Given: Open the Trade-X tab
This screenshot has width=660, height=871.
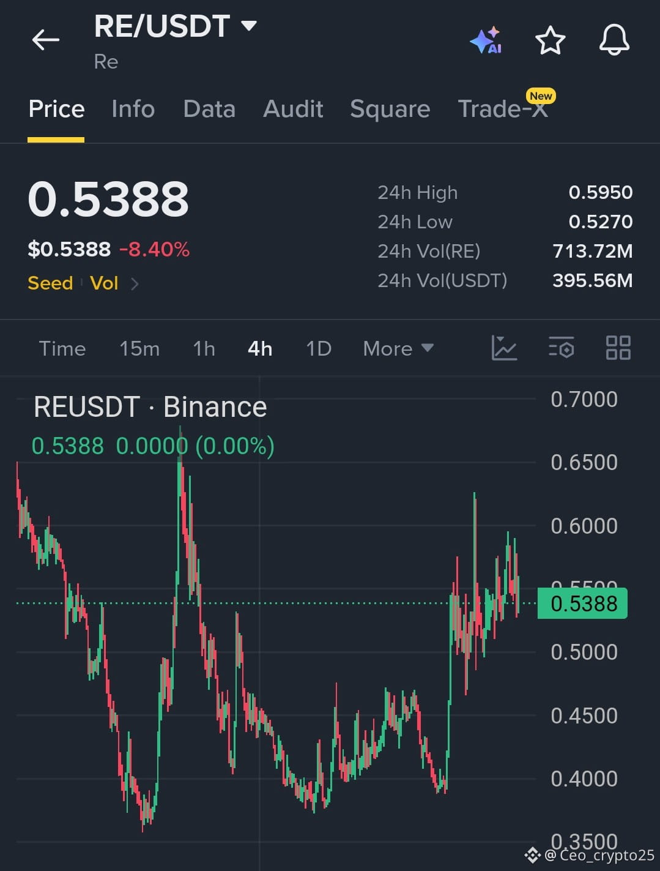Looking at the screenshot, I should (503, 109).
